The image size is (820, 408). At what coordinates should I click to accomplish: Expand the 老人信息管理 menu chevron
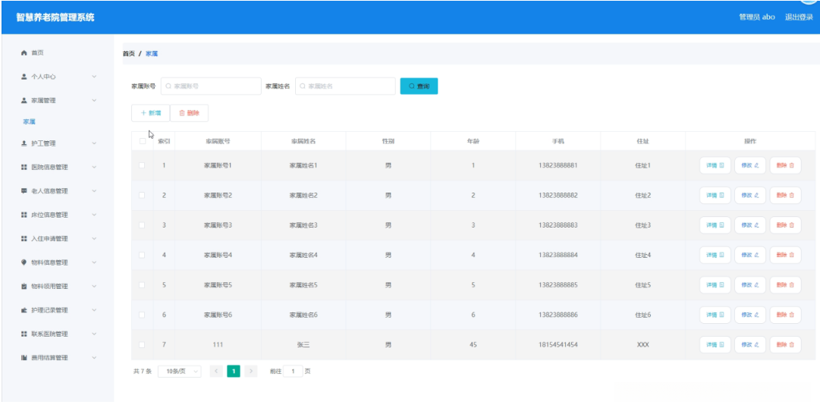tap(94, 191)
